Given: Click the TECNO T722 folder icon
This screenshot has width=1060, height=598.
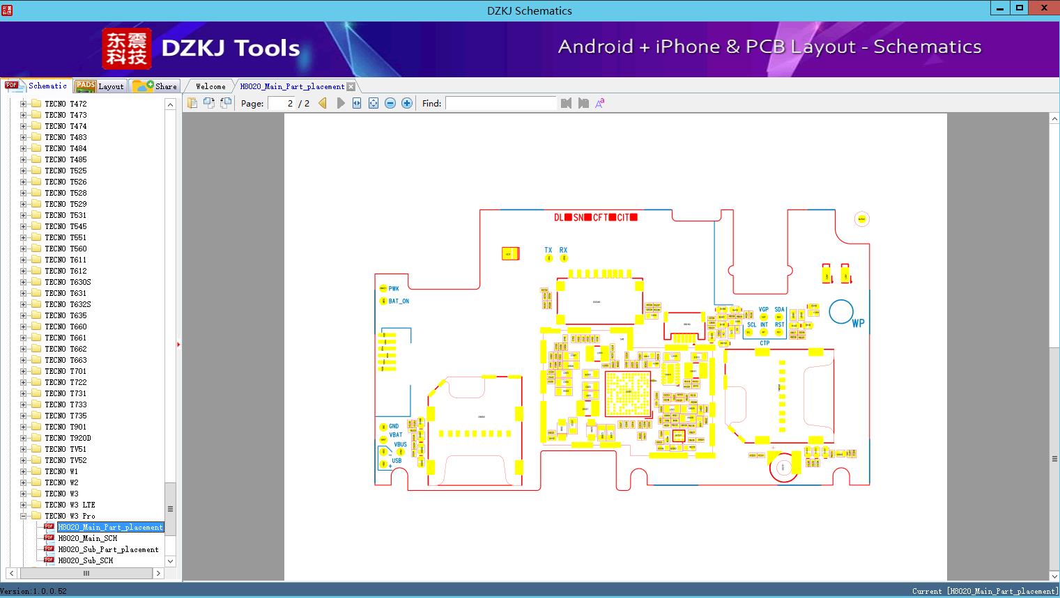Looking at the screenshot, I should [36, 382].
